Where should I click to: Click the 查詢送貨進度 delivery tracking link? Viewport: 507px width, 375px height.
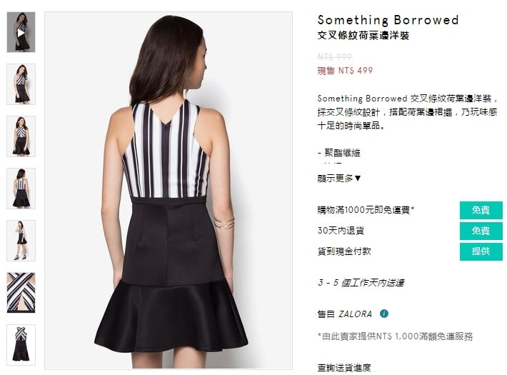point(344,368)
